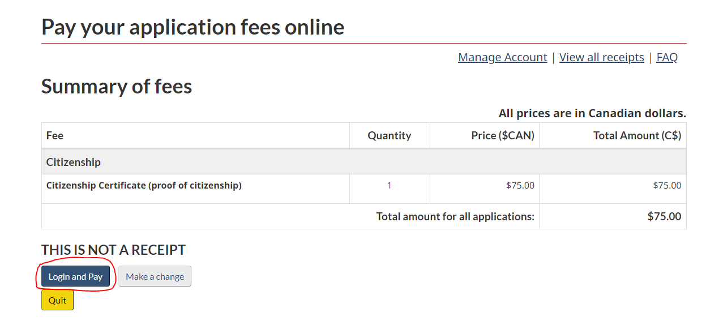Click the Fee column header

pyautogui.click(x=195, y=135)
